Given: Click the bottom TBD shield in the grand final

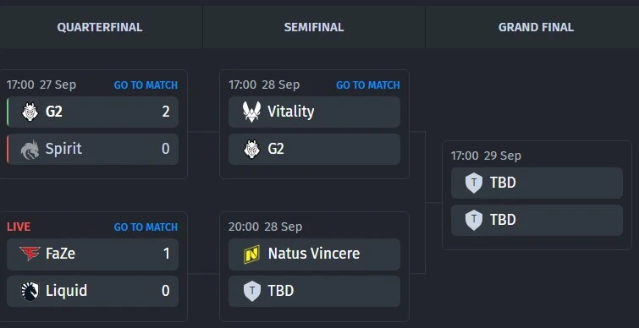Looking at the screenshot, I should [x=474, y=220].
